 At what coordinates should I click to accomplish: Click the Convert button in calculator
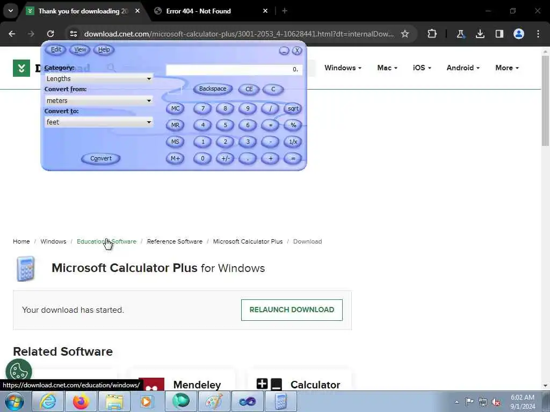[x=100, y=158]
